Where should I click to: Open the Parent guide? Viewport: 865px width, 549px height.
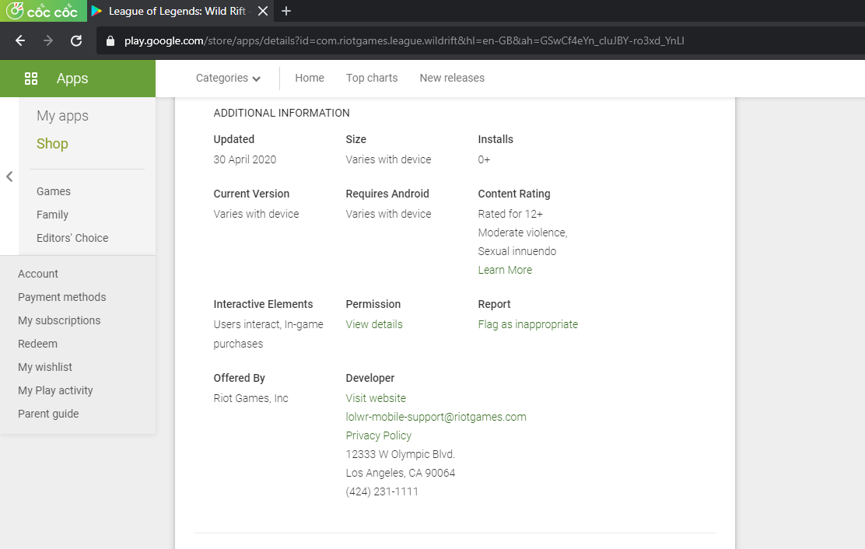[x=48, y=414]
